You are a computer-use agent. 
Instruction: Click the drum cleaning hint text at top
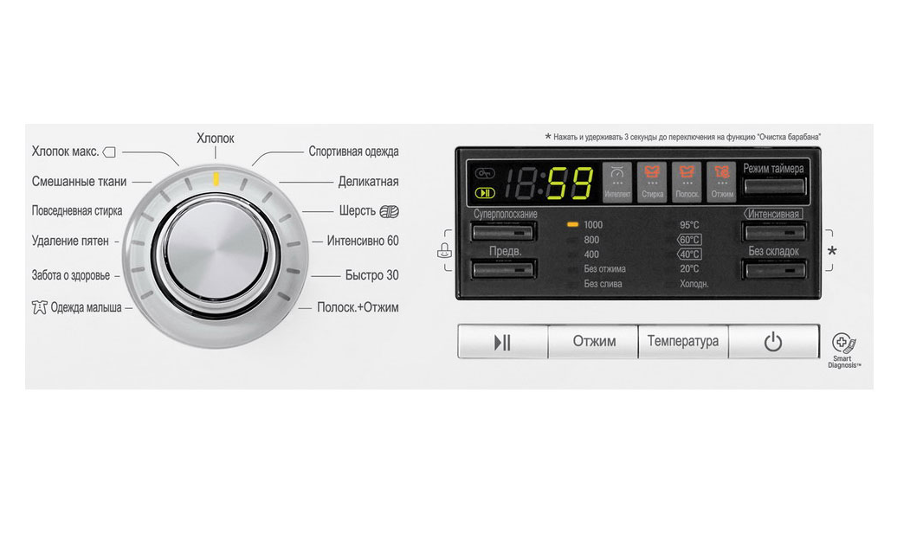click(683, 138)
